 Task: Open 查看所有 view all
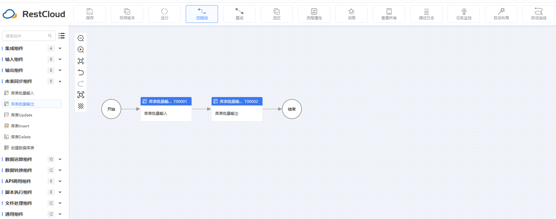[x=389, y=14]
